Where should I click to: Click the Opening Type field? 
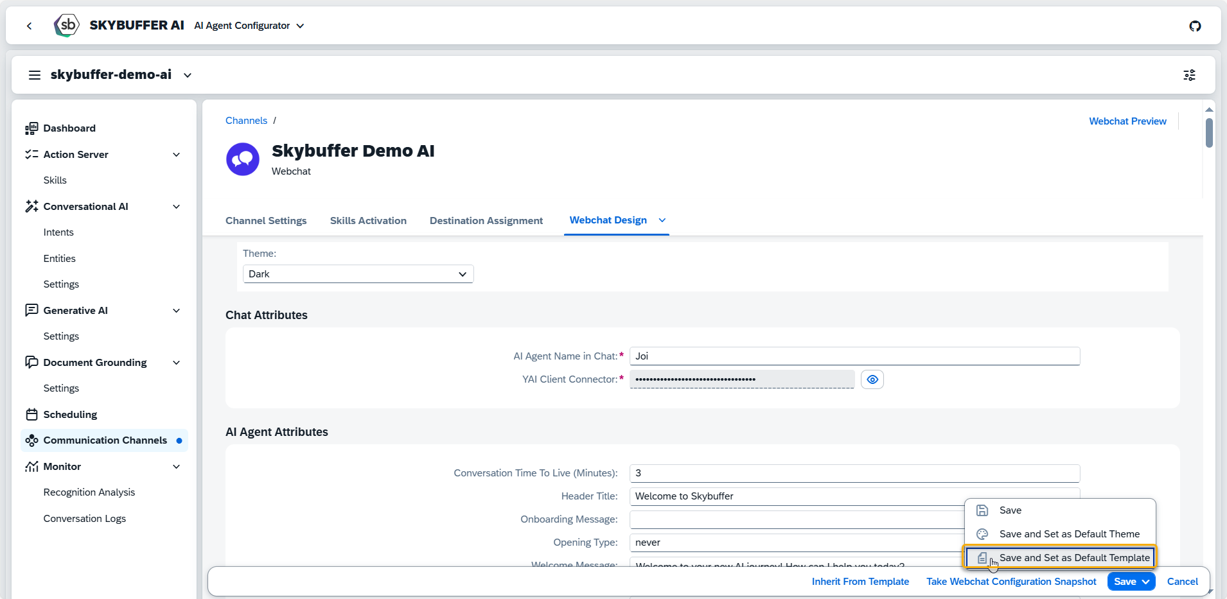coord(797,543)
